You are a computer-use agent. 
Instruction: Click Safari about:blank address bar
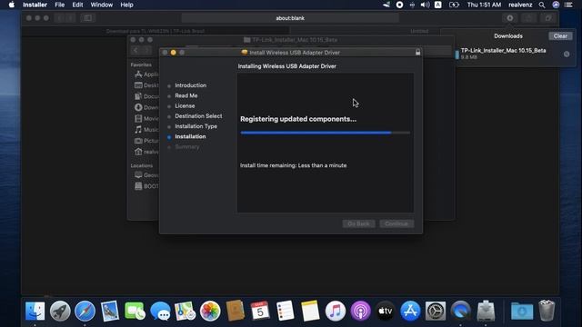click(x=290, y=18)
